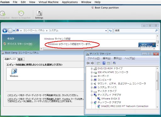Image resolution: width=161 pixels, height=117 pixels.
Task: Click システム in the address breadcrumb
Action: tap(54, 31)
